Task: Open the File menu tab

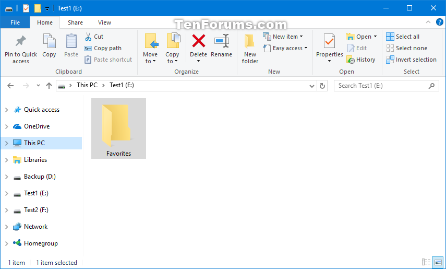Action: [x=15, y=22]
